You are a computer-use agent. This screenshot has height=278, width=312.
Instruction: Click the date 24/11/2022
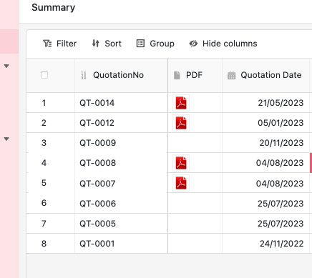click(x=281, y=244)
